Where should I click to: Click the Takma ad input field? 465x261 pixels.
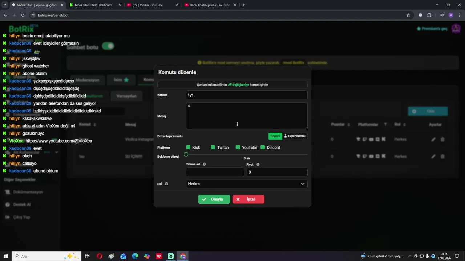[215, 172]
